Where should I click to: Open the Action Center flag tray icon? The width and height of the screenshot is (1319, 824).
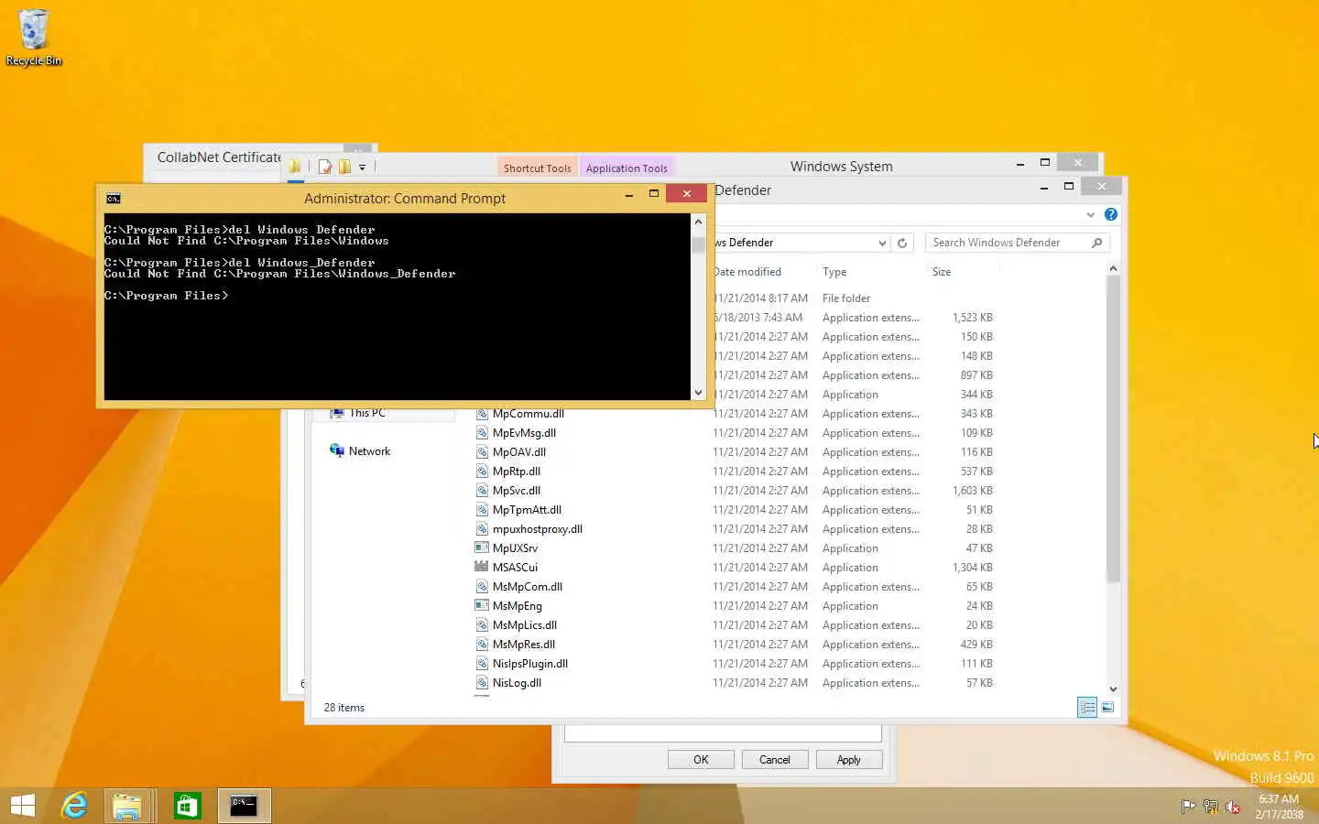click(x=1188, y=807)
